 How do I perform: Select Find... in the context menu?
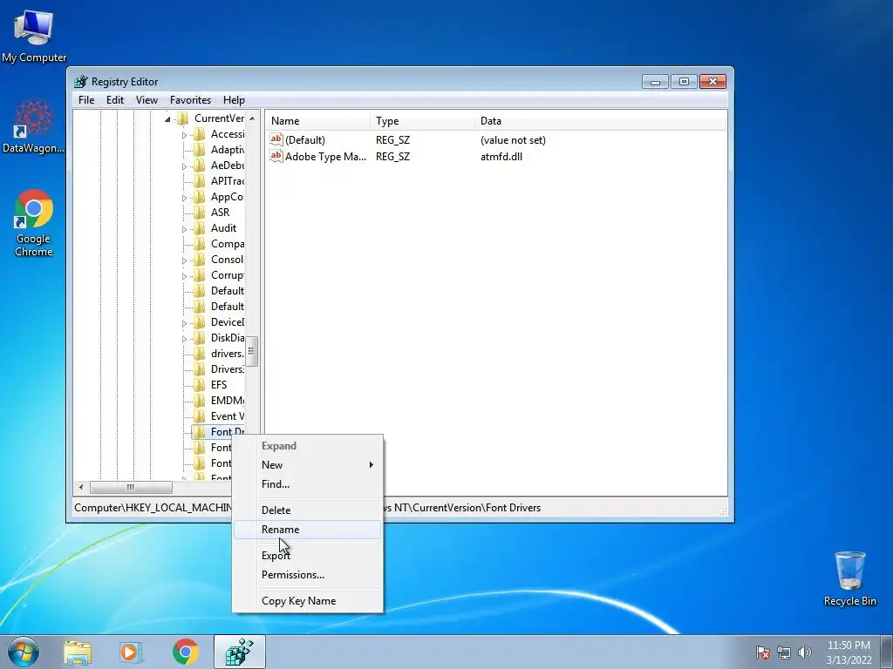[307, 484]
